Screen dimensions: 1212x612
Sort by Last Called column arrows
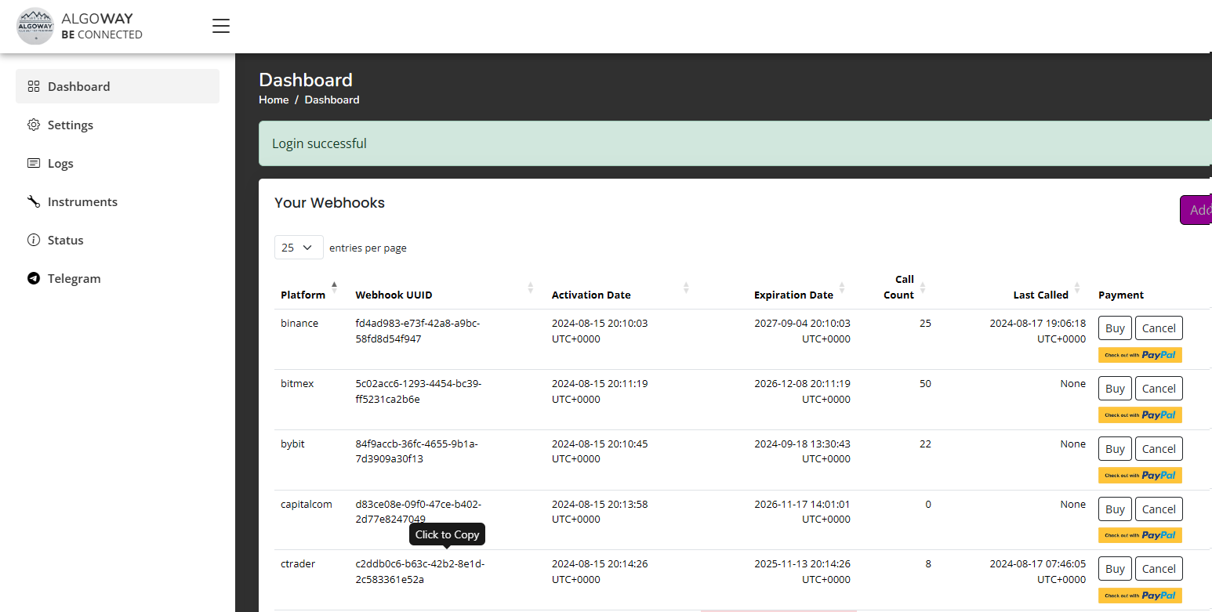click(1077, 288)
